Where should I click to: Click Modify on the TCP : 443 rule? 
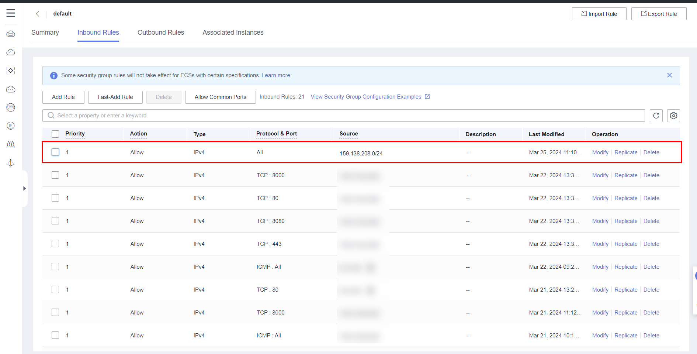(600, 244)
